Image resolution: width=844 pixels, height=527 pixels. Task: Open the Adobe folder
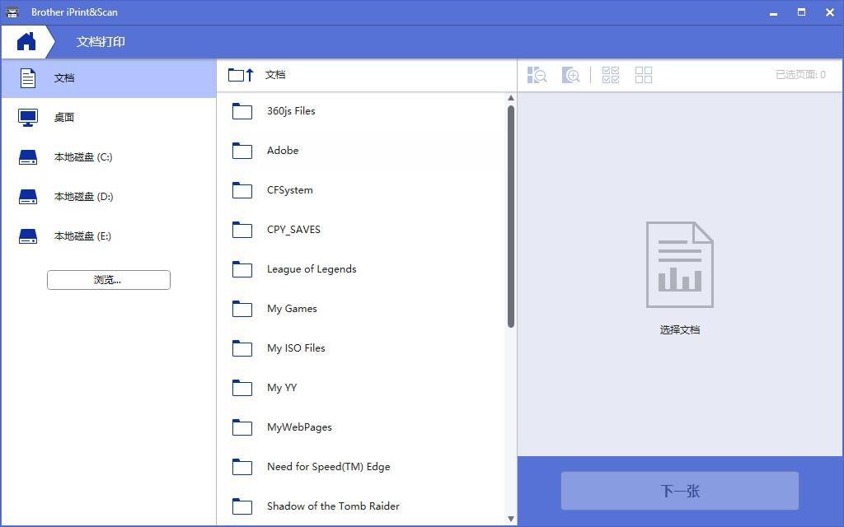pos(283,150)
